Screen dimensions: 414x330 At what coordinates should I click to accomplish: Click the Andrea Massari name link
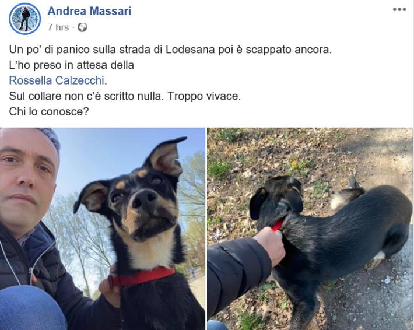pyautogui.click(x=90, y=11)
